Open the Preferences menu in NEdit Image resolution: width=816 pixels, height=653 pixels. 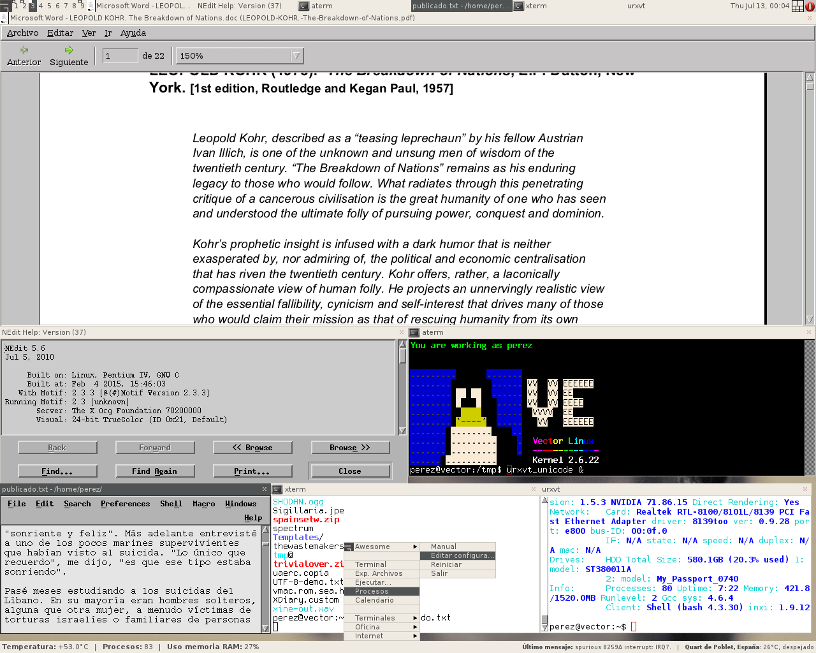126,504
